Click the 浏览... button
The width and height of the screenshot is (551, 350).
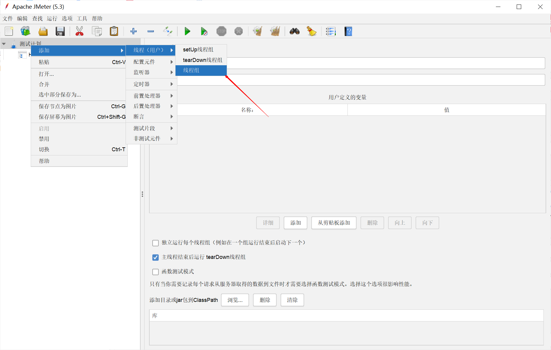click(235, 300)
